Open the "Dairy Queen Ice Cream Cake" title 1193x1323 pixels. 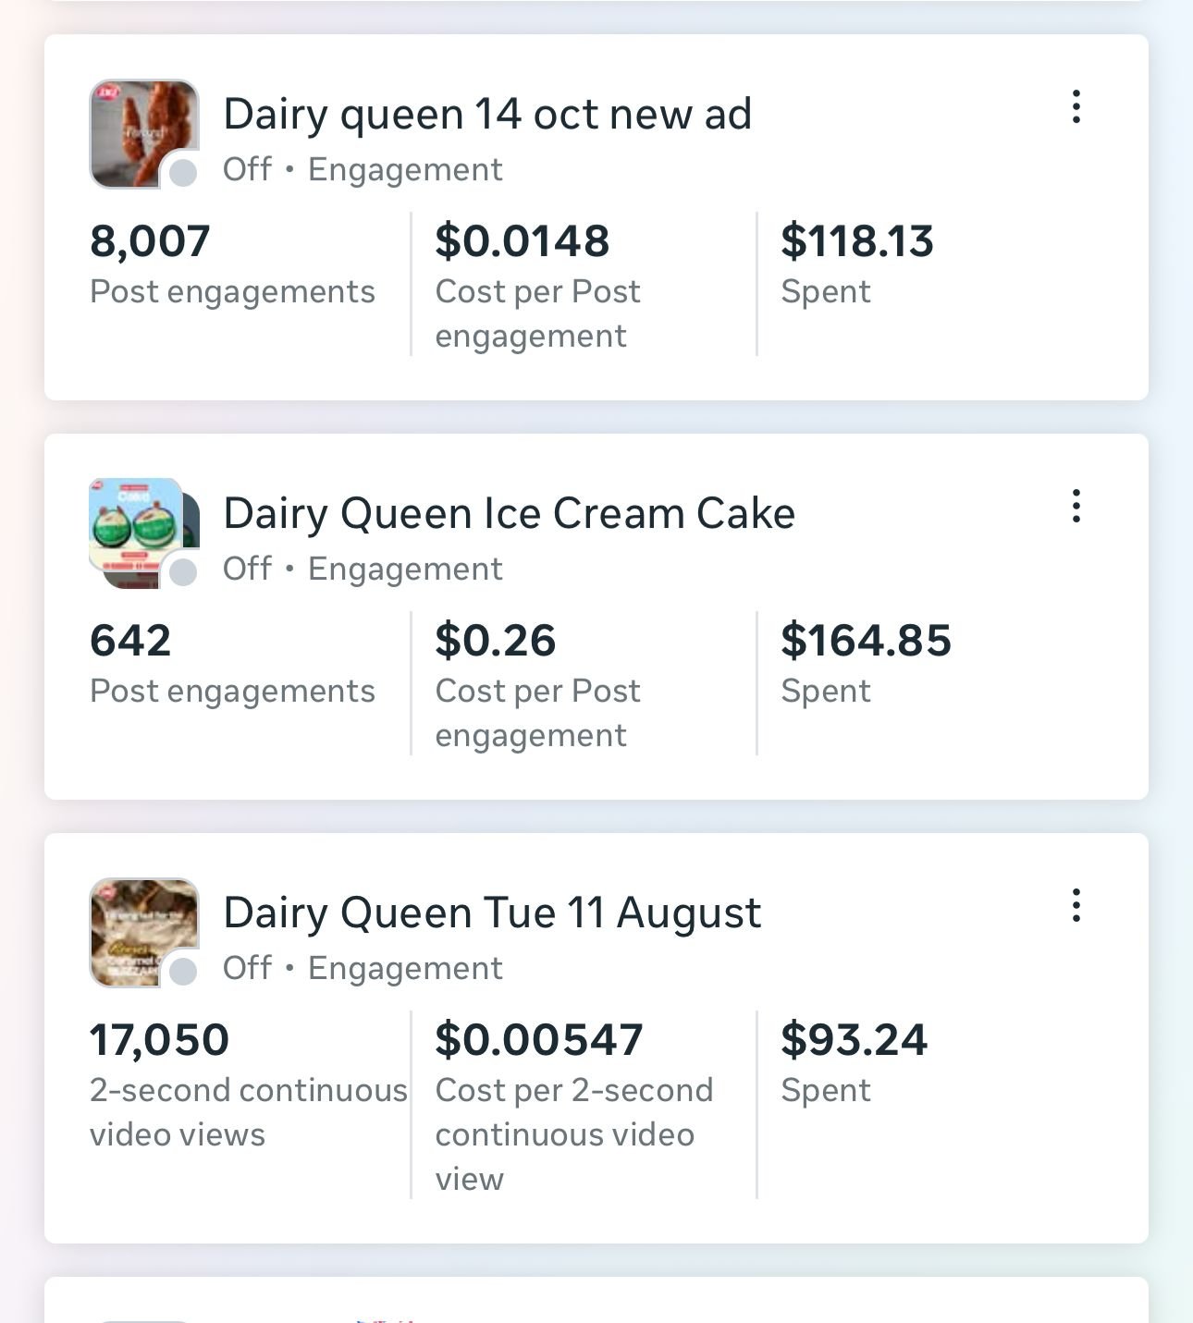pyautogui.click(x=509, y=514)
